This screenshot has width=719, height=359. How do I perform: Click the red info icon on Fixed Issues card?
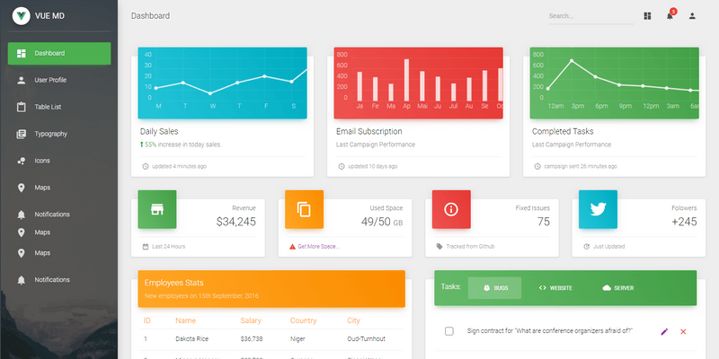coord(451,209)
